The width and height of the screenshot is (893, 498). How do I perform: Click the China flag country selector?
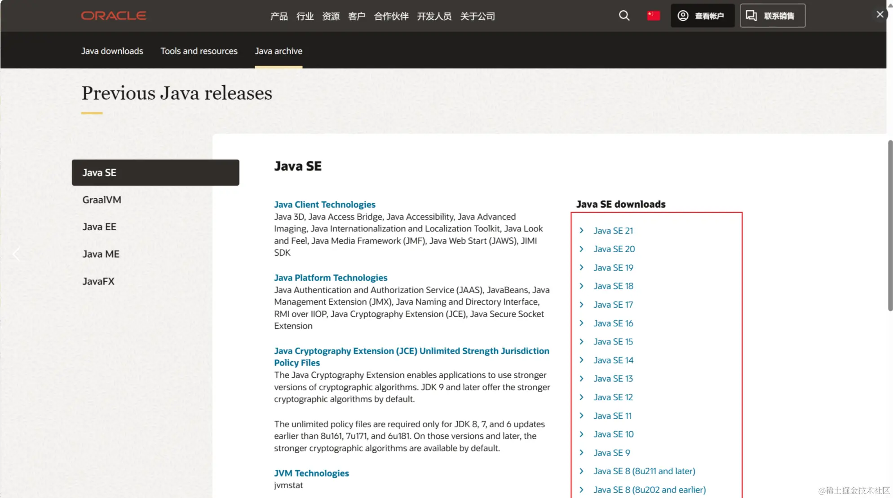pos(653,16)
